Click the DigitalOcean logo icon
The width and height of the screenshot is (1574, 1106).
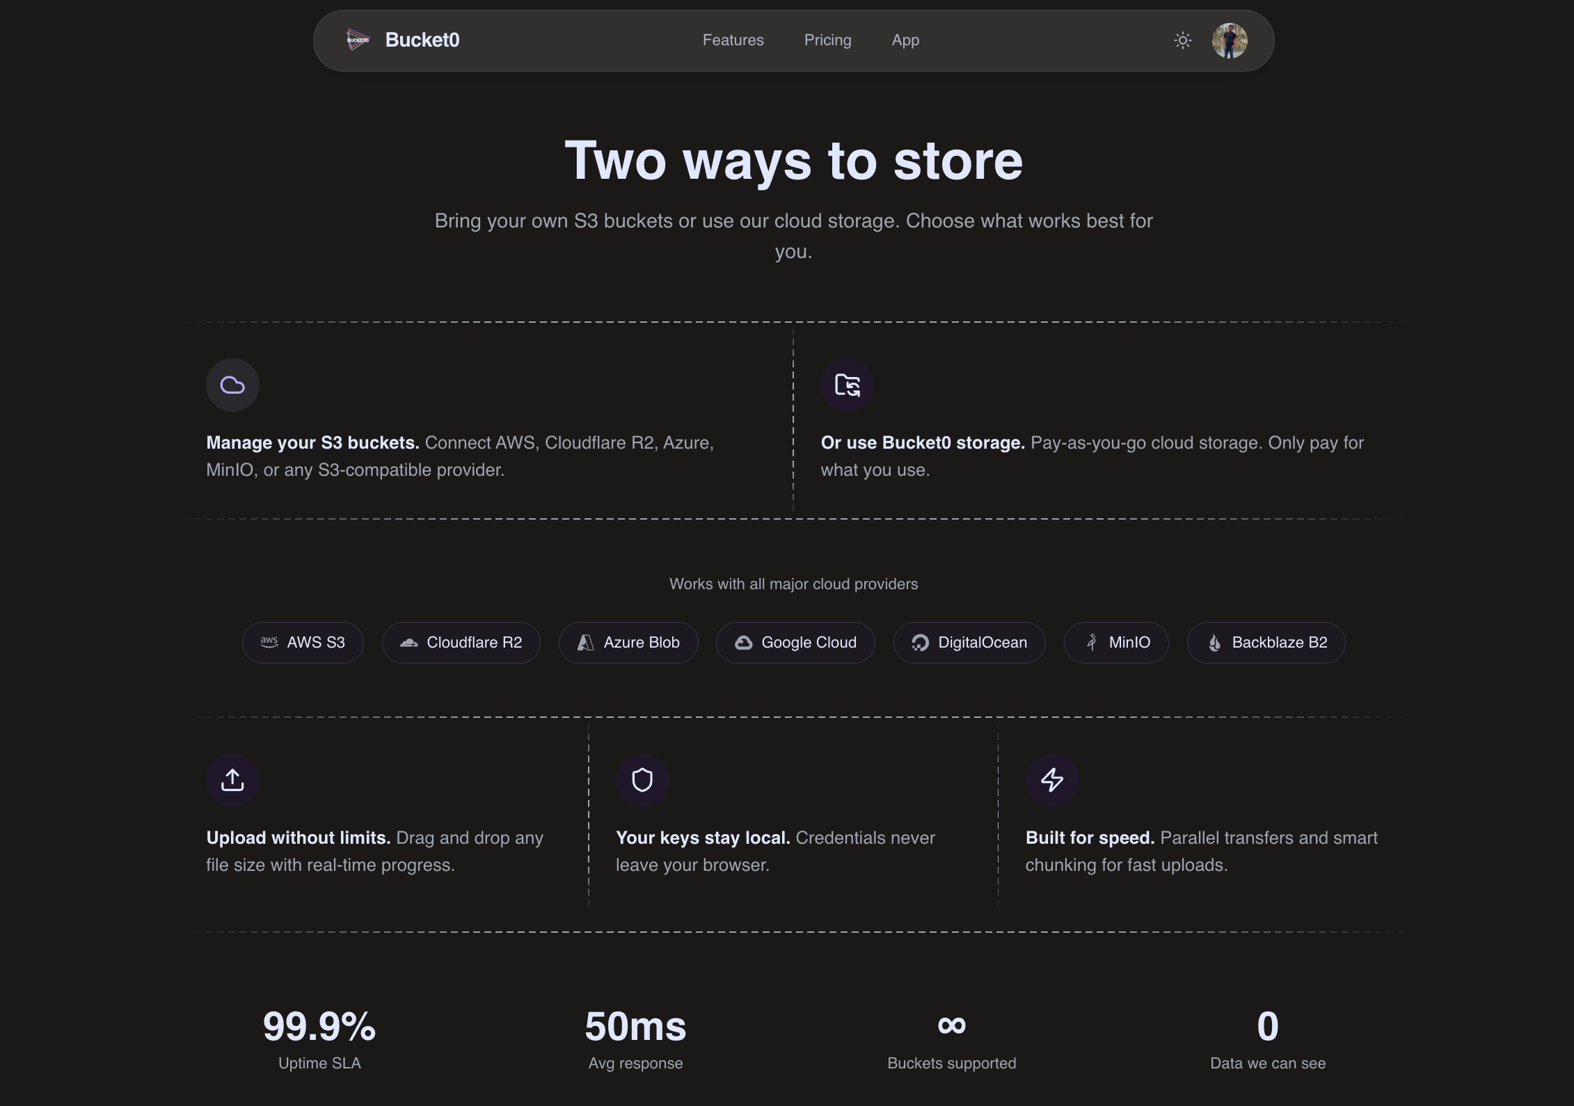click(x=920, y=642)
